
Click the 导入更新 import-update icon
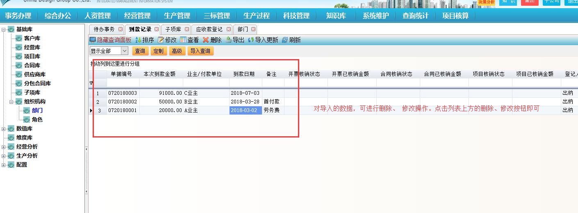point(251,40)
